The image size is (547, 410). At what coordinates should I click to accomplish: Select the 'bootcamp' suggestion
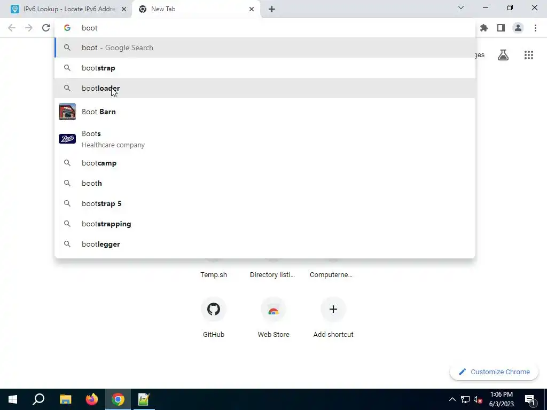pyautogui.click(x=265, y=163)
